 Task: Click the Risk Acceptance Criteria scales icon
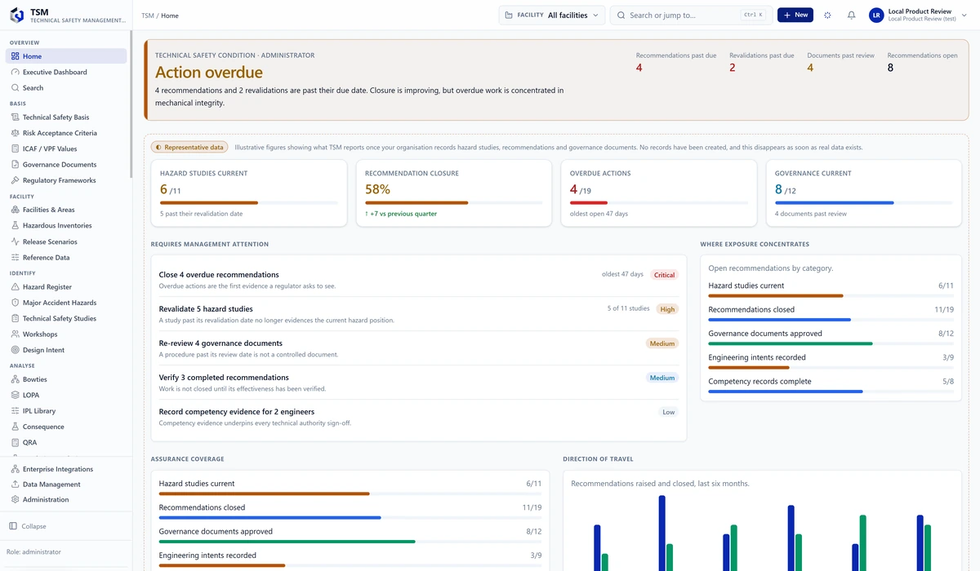pos(15,133)
